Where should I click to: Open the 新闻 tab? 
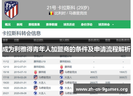19,24
